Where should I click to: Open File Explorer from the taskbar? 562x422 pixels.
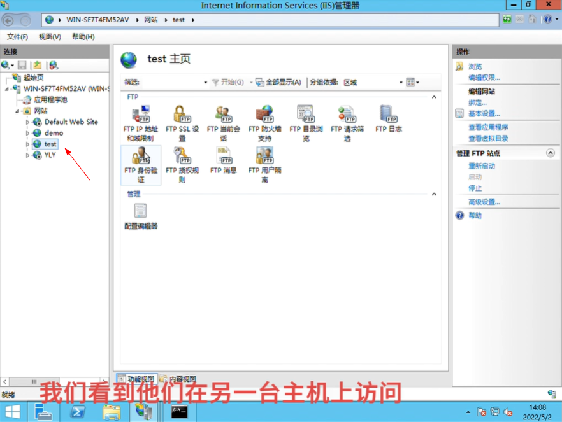(112, 412)
